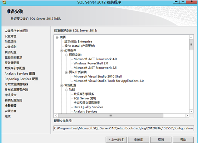Click the configuration file path field
The image size is (198, 143).
coord(124,128)
